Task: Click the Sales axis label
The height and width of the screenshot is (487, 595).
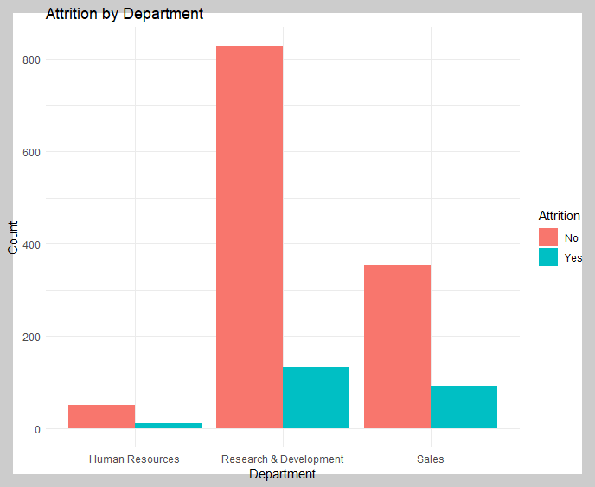Action: [431, 459]
